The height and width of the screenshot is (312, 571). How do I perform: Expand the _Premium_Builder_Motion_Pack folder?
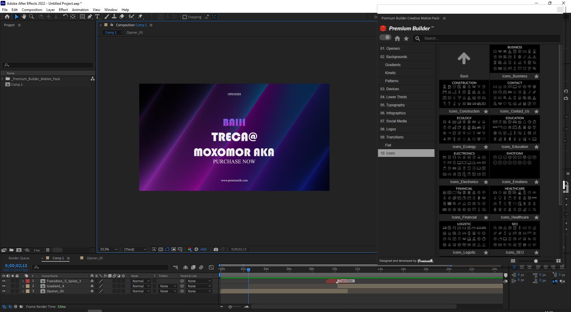click(x=2, y=79)
